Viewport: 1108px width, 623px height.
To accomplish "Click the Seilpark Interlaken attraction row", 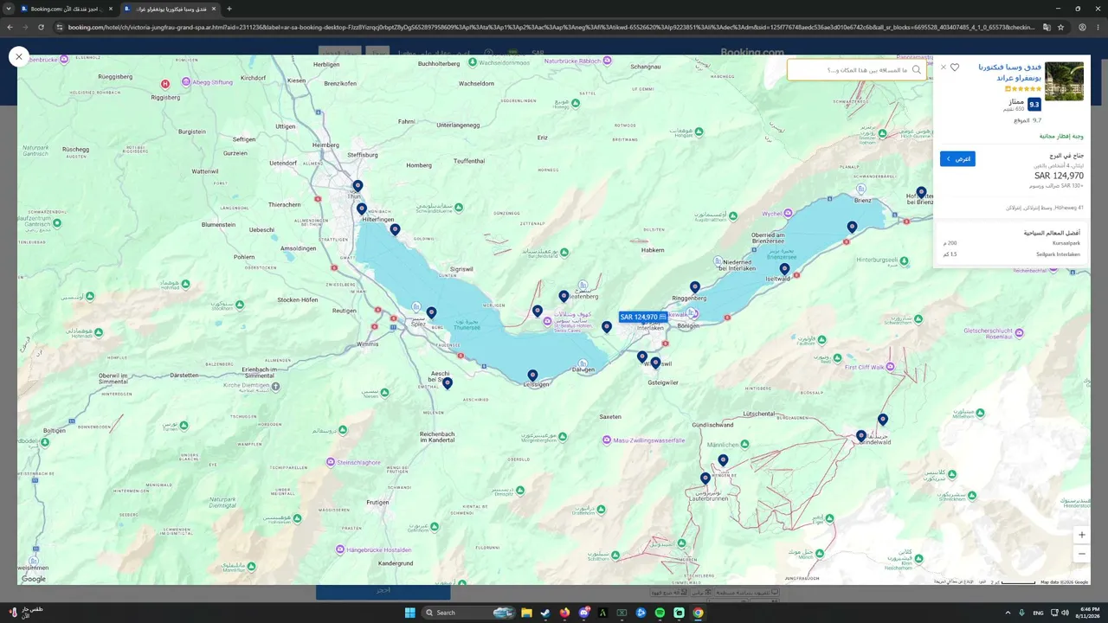I will (1012, 254).
